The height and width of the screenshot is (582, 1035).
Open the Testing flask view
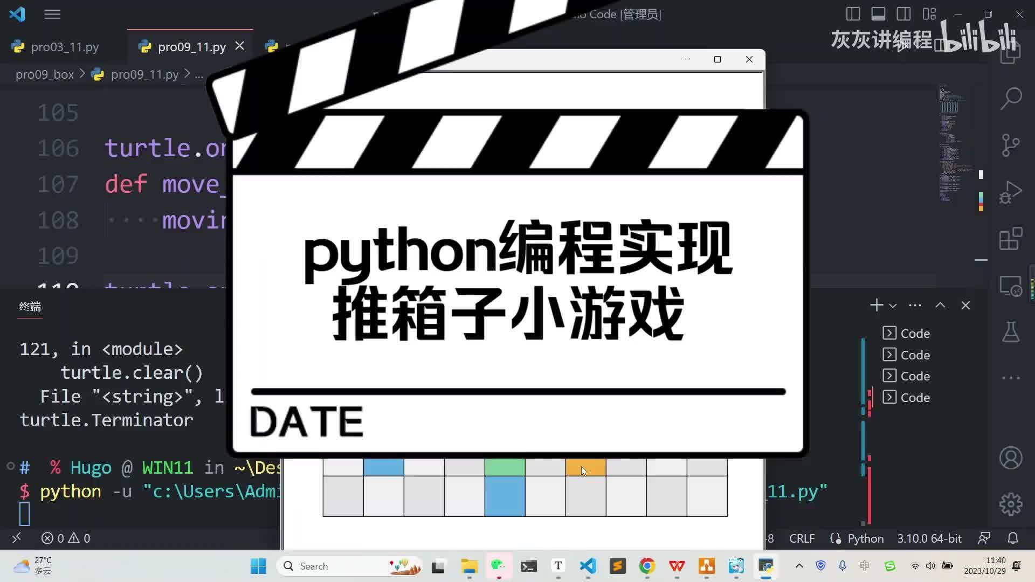click(x=1011, y=332)
